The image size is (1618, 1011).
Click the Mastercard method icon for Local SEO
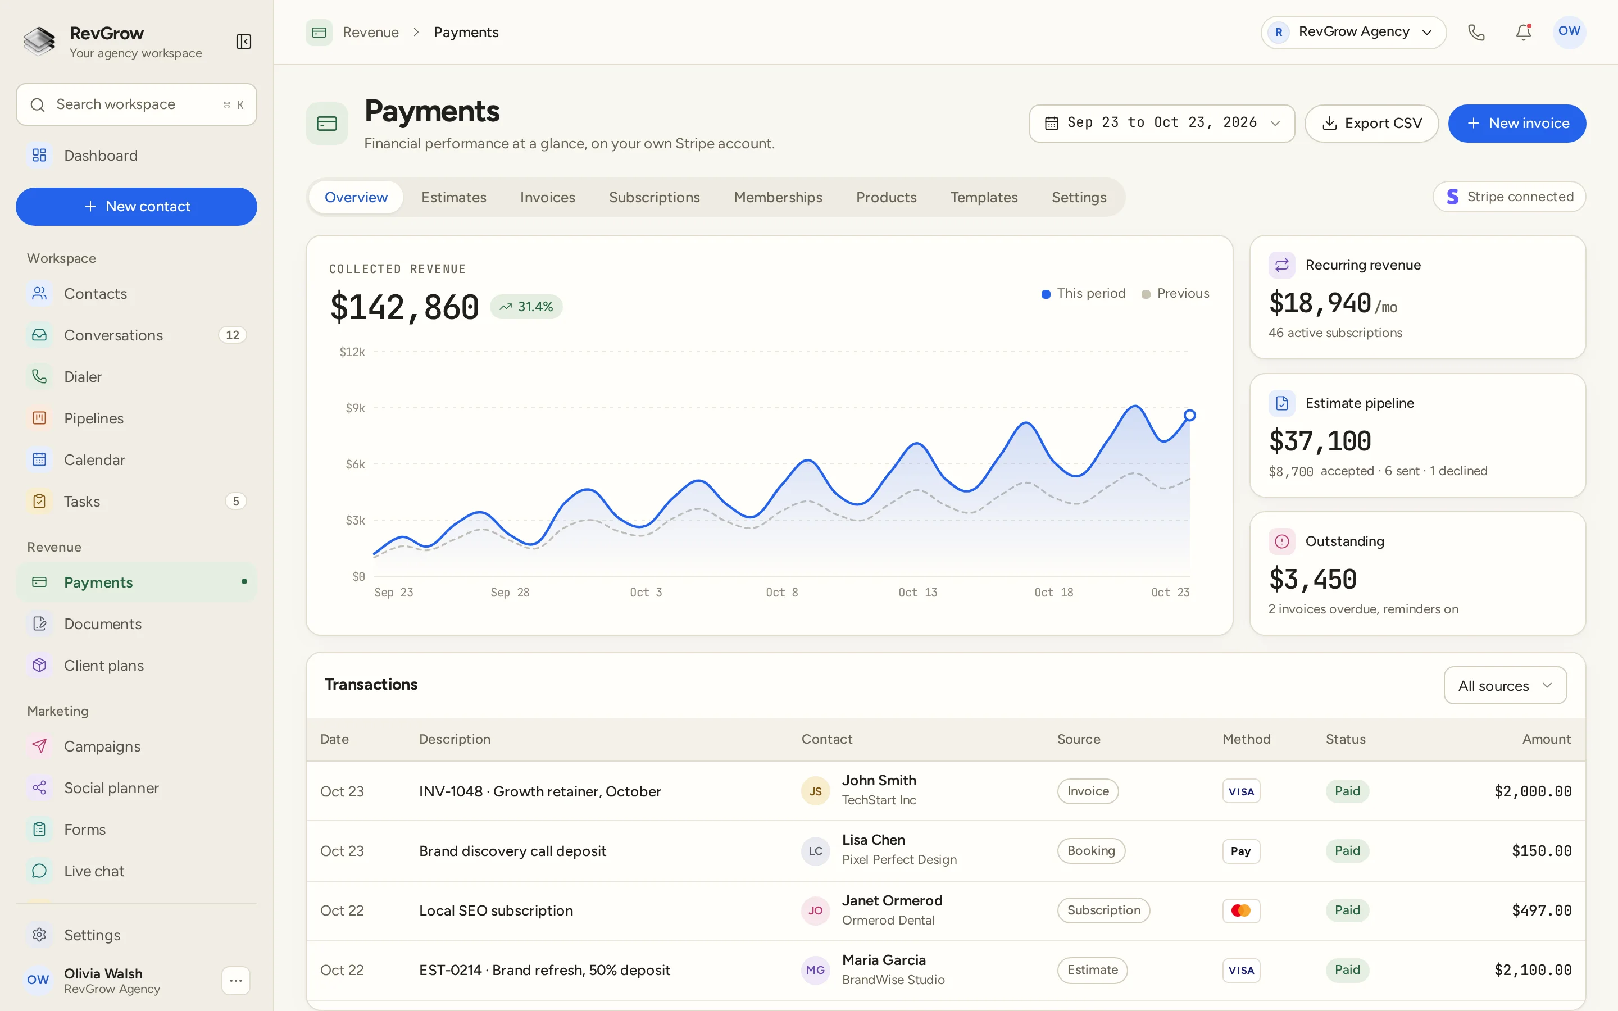point(1241,910)
